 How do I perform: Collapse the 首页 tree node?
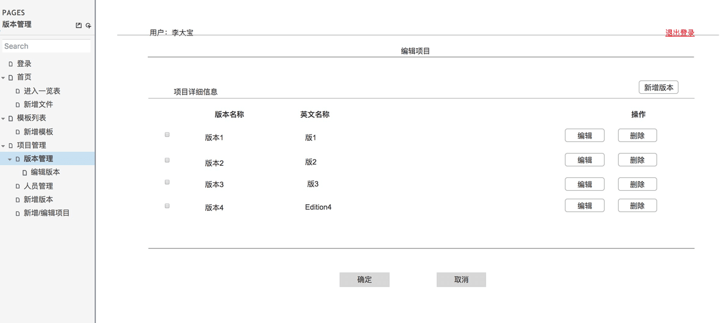click(x=4, y=78)
